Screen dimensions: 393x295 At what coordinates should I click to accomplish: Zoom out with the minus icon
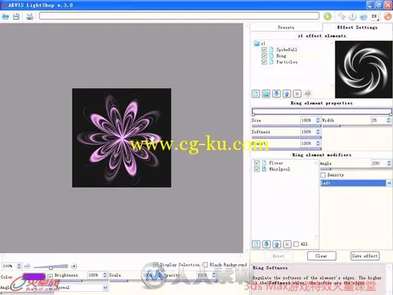pos(27,267)
